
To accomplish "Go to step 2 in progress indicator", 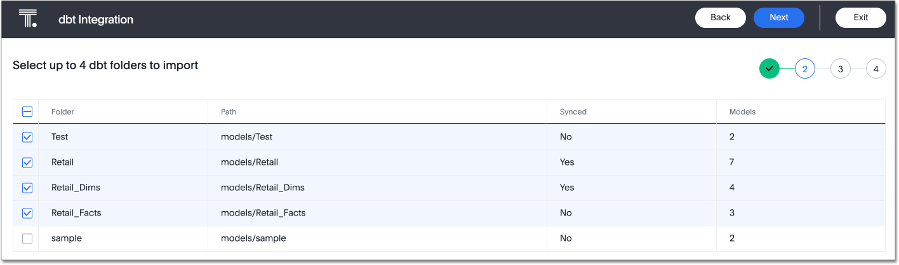I will pyautogui.click(x=804, y=68).
